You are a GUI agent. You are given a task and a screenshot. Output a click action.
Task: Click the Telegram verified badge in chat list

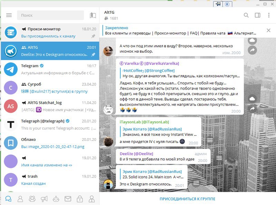pyautogui.click(x=42, y=66)
